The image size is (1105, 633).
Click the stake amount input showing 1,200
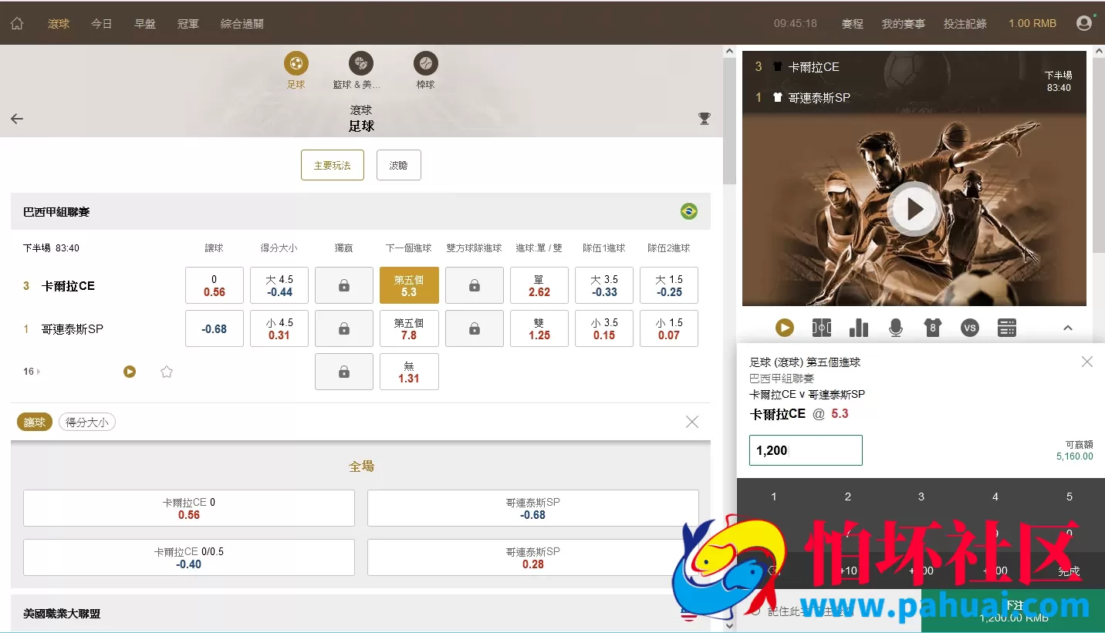tap(805, 450)
